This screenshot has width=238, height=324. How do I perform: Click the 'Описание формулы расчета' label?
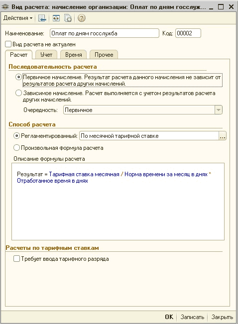(49, 159)
